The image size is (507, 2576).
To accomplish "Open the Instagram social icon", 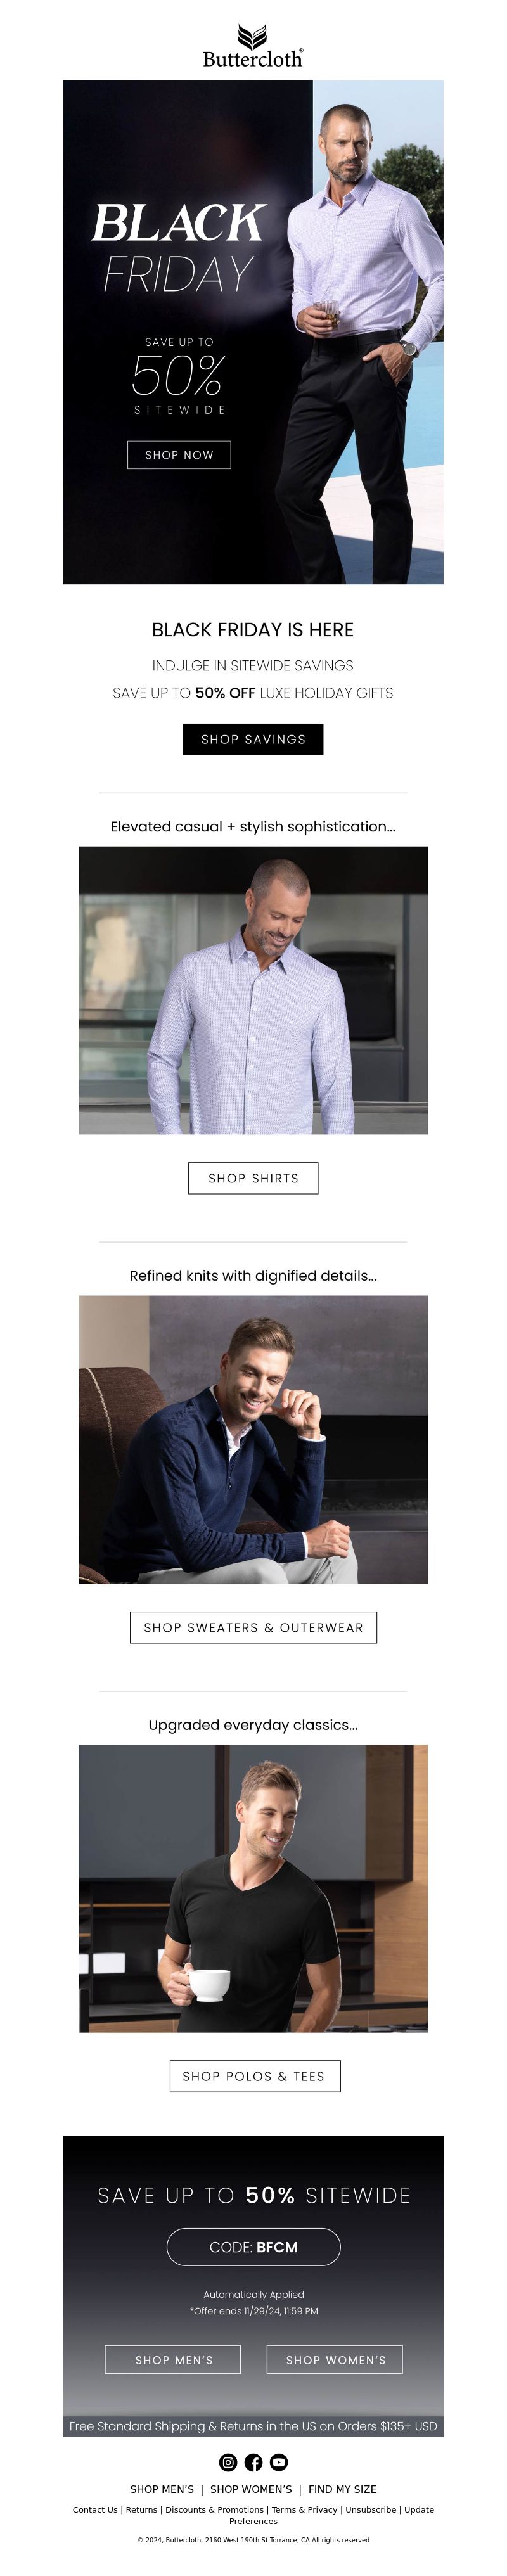I will pos(228,2462).
